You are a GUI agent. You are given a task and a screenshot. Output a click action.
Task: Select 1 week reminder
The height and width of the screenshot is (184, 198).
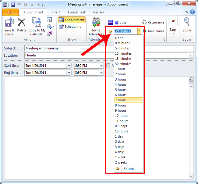coord(129,157)
